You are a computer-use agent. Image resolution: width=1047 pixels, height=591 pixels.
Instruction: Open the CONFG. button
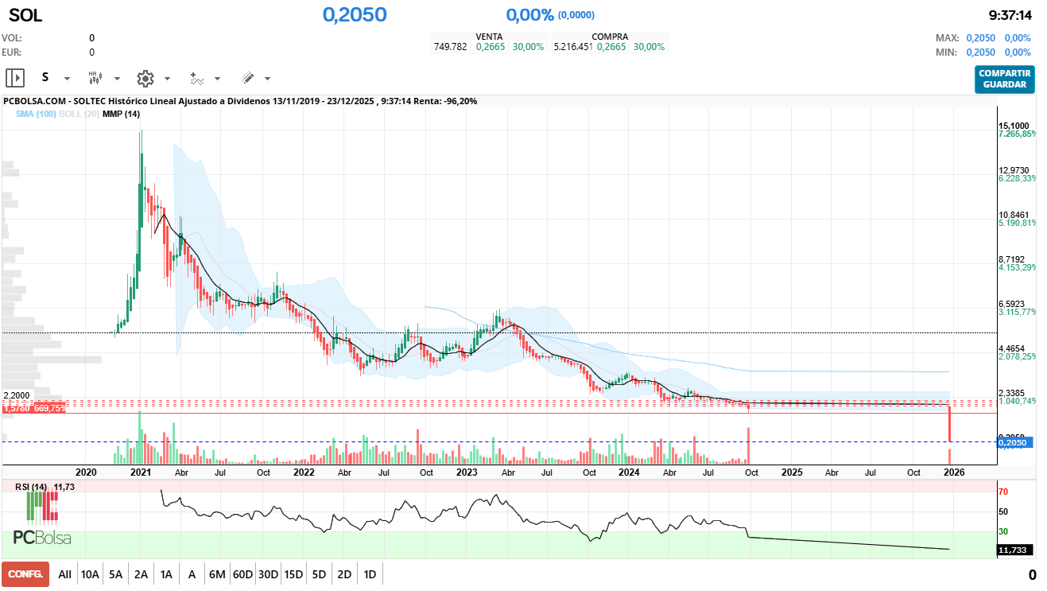(x=25, y=574)
